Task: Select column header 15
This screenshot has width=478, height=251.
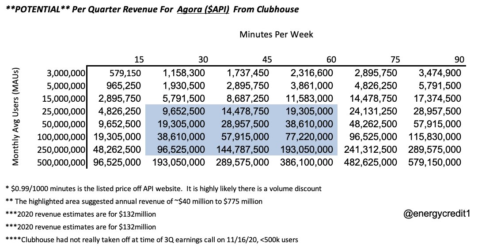Action: (x=139, y=59)
